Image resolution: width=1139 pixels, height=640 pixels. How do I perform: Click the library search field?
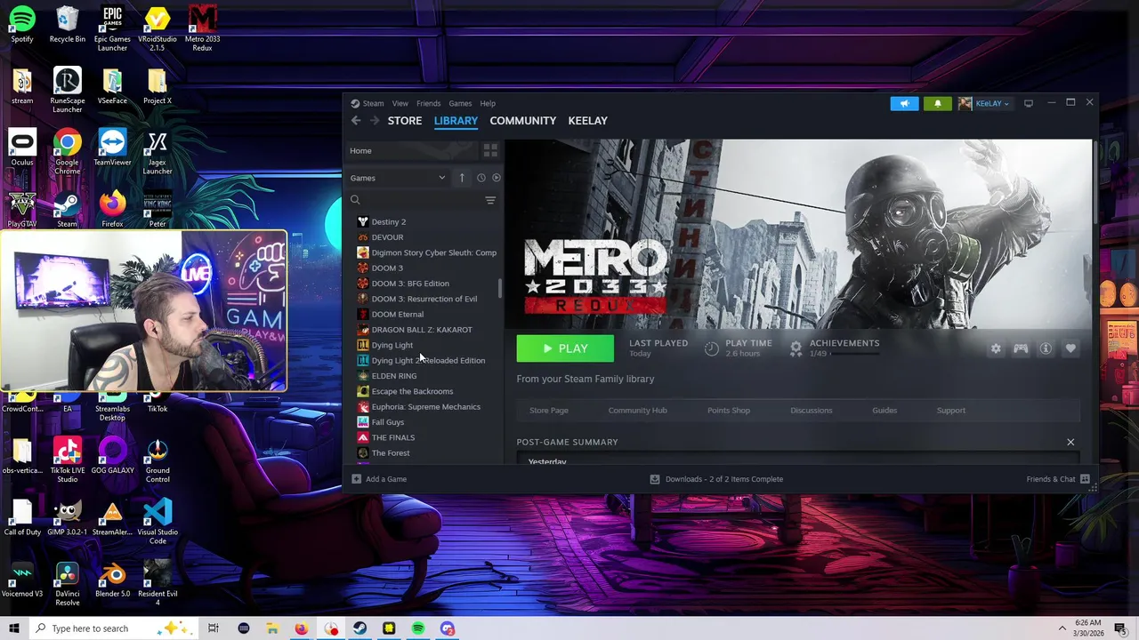coord(414,200)
